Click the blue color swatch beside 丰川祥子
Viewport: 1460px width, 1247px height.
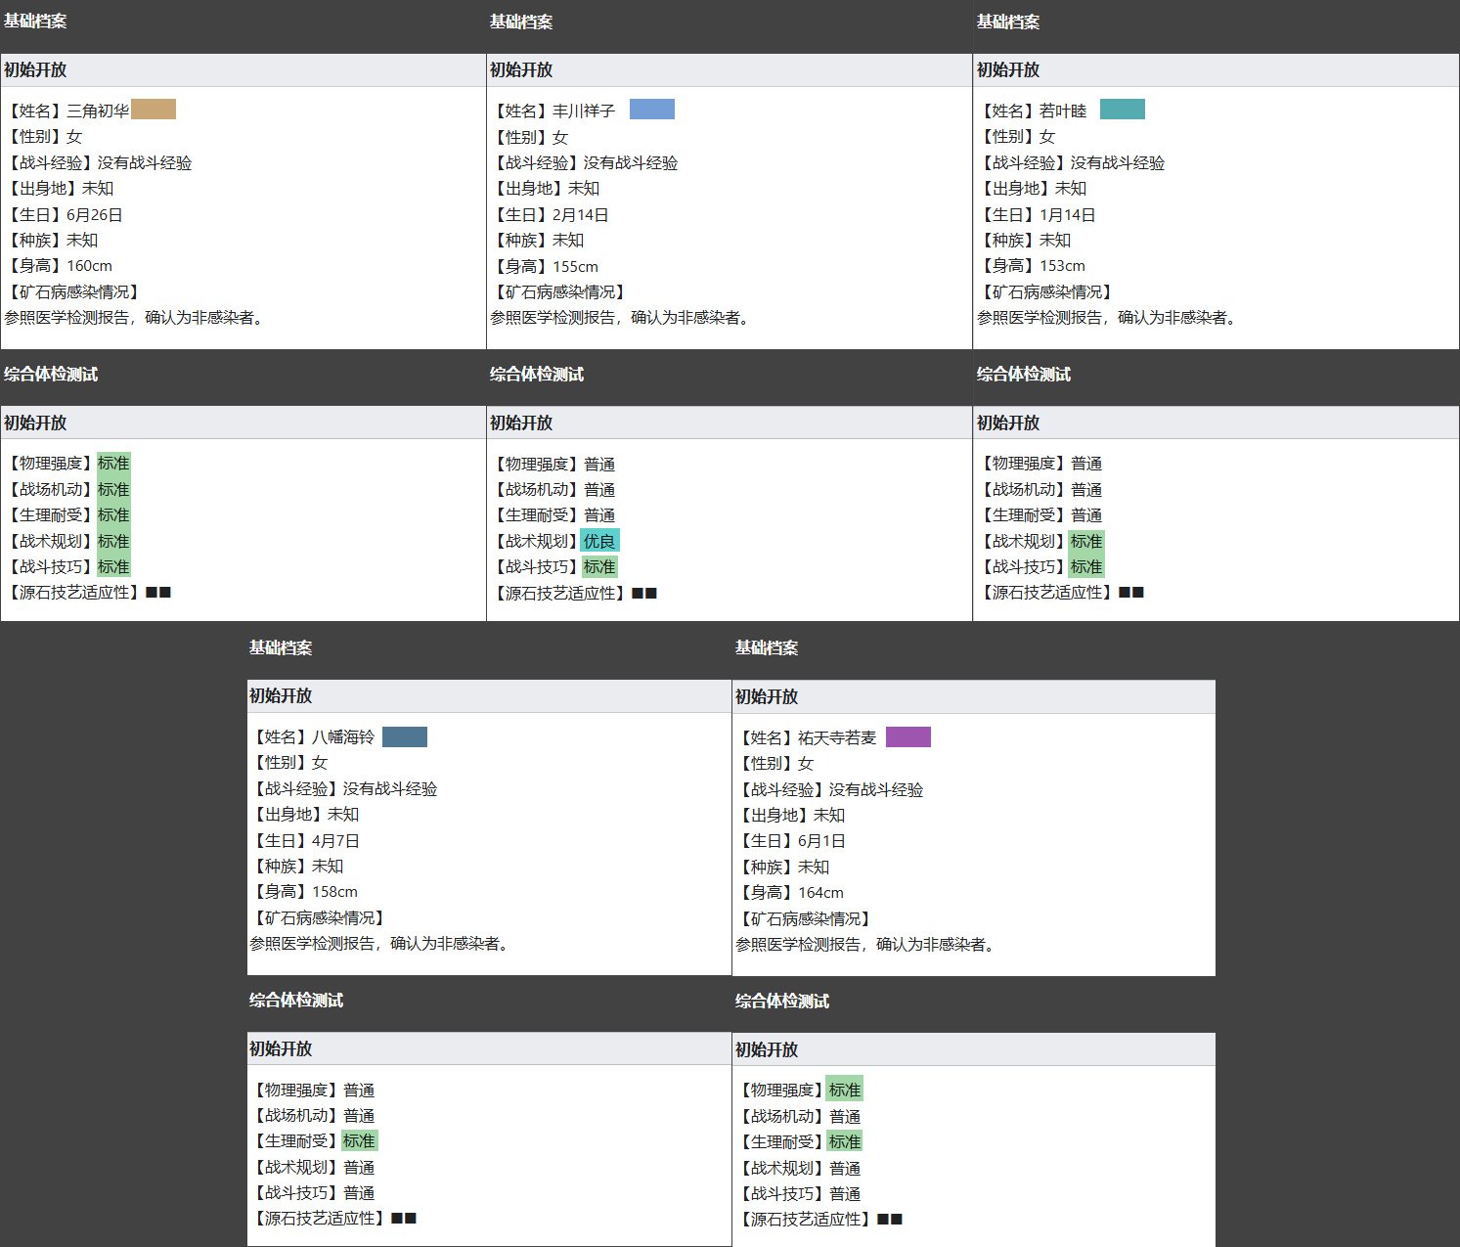[652, 110]
